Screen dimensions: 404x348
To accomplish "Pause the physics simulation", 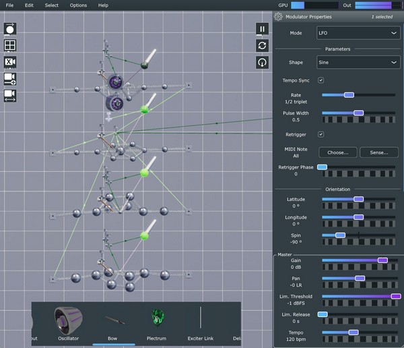I will pos(262,29).
